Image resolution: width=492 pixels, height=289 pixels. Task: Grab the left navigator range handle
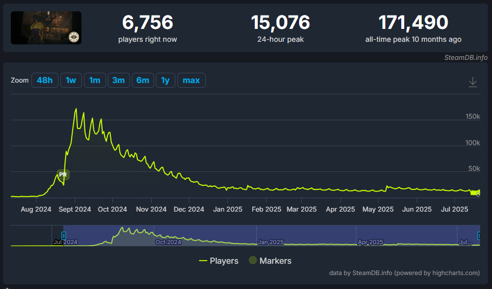click(x=63, y=236)
